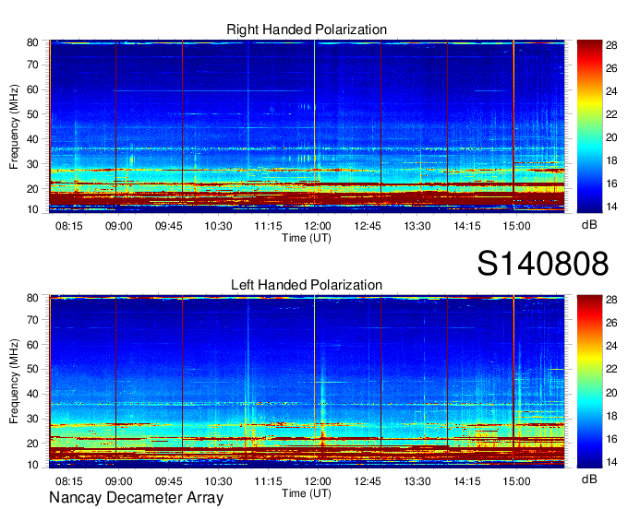Click the 'Frequency (MHz)' label of the upper plot
This screenshot has width=628, height=509.
(14, 126)
